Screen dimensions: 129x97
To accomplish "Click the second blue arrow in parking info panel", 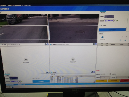I will click(x=125, y=40).
